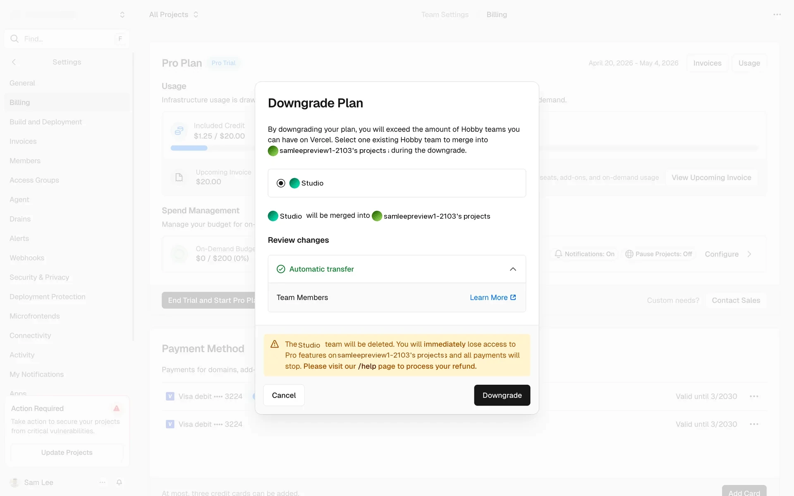Select the Studio team radio button
Viewport: 794px width, 496px height.
click(x=281, y=183)
